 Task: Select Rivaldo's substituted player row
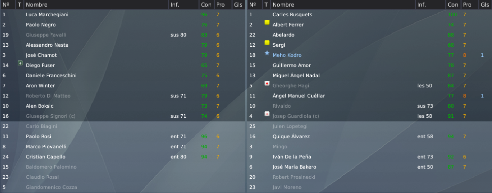369,106
